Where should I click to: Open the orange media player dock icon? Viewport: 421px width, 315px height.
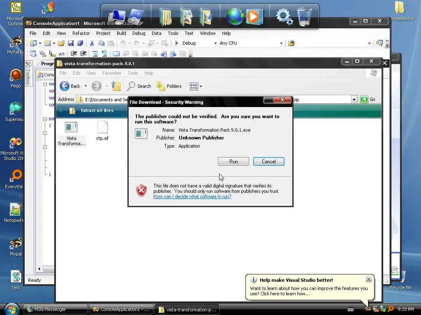coord(254,17)
